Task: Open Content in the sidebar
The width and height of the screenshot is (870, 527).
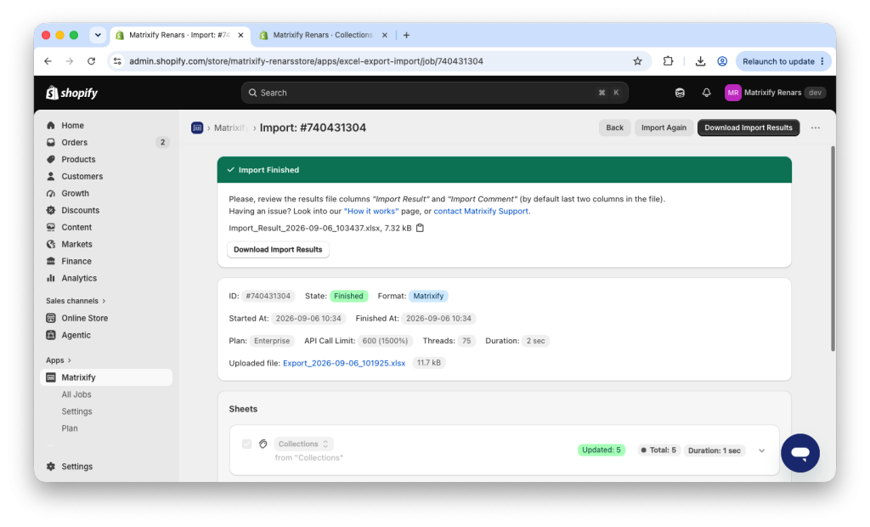Action: [76, 227]
